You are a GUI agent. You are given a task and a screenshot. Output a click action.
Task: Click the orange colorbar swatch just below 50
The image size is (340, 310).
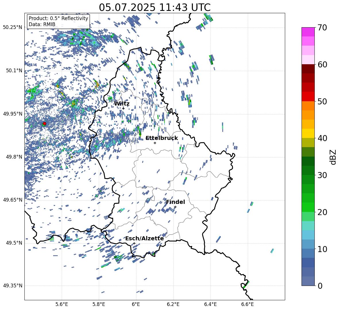coord(308,106)
